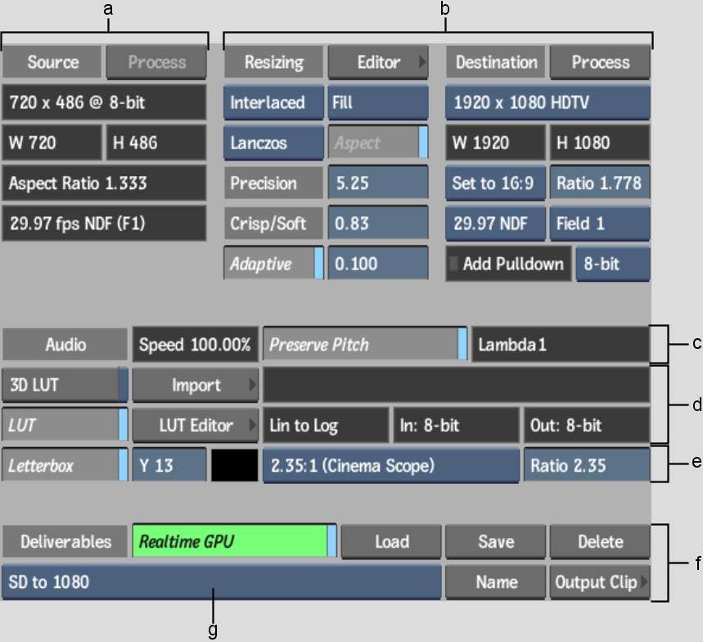Switch to the Source tab

click(x=52, y=62)
